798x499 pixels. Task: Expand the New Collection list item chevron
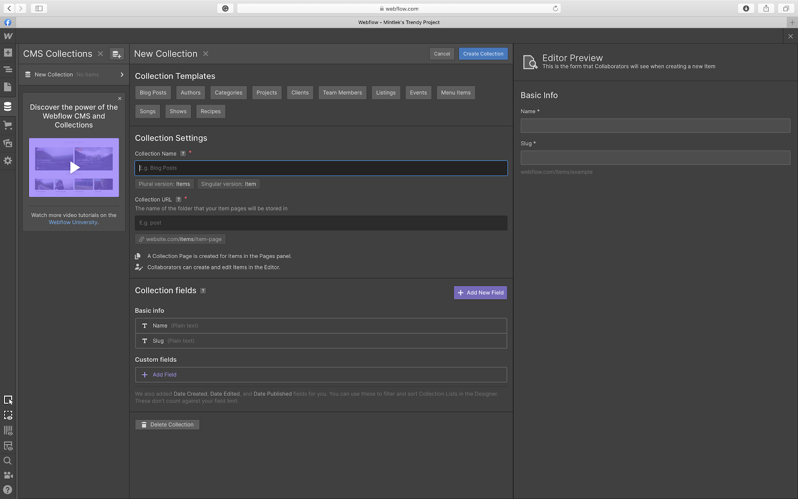click(x=121, y=74)
